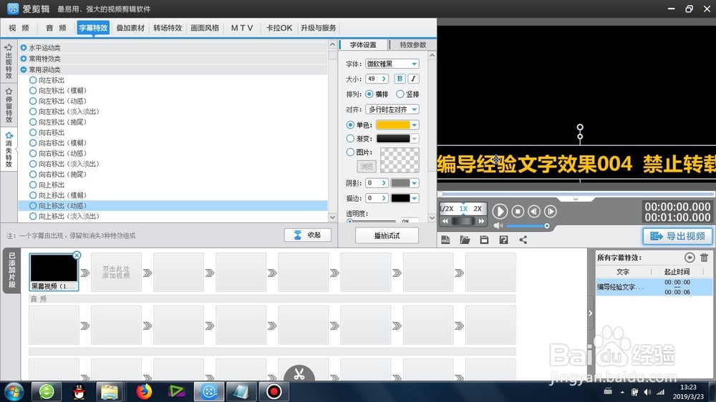This screenshot has width=716, height=402.
Task: Click the scissors cut button
Action: pyautogui.click(x=299, y=373)
